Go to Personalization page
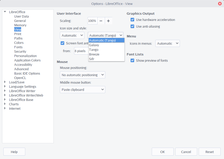The image size is (224, 159). click(x=26, y=56)
